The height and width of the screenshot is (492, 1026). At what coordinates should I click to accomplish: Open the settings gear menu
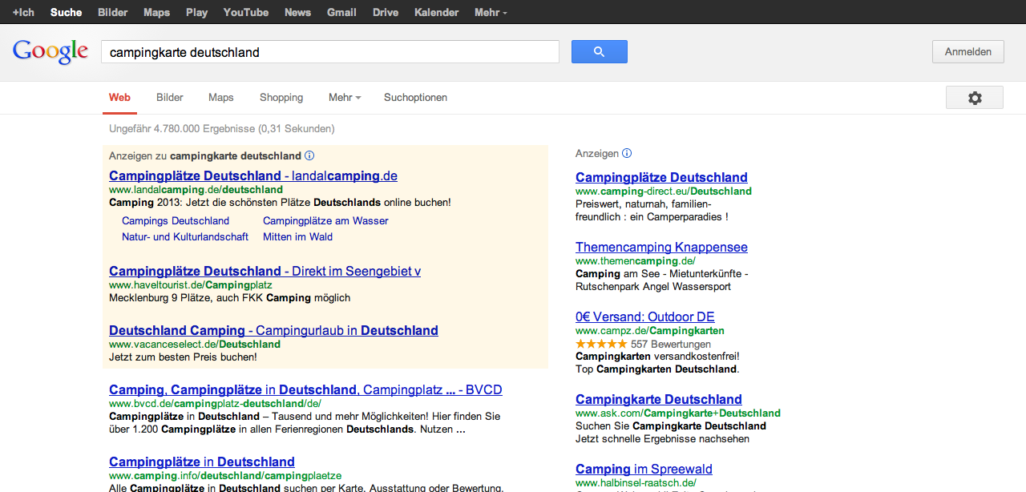click(x=974, y=98)
